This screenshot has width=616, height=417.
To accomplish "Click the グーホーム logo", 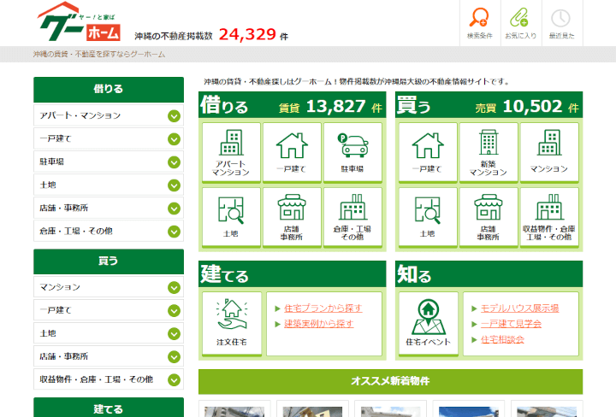I will [x=79, y=22].
